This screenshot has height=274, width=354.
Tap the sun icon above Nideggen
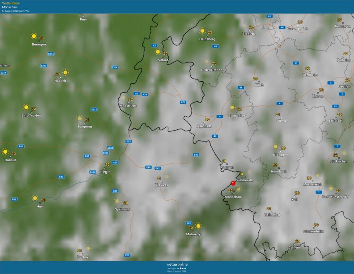click(276, 146)
